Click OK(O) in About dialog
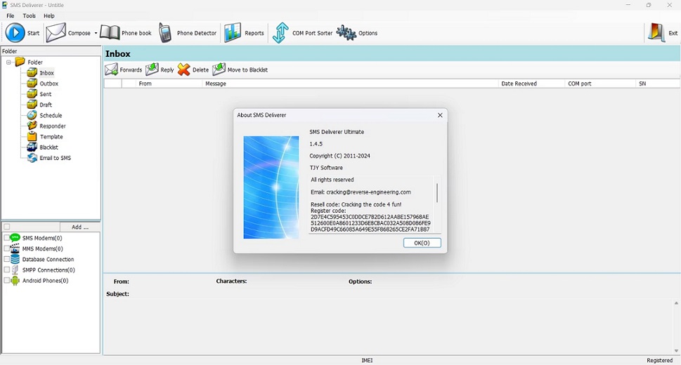 pyautogui.click(x=422, y=243)
